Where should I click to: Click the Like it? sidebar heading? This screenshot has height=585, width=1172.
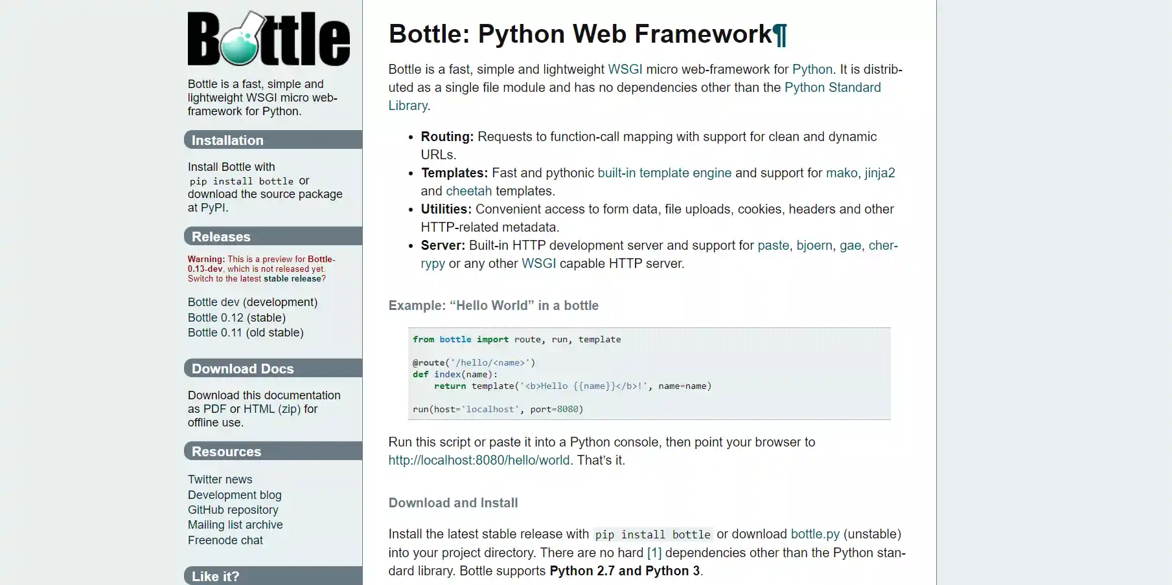(x=273, y=575)
